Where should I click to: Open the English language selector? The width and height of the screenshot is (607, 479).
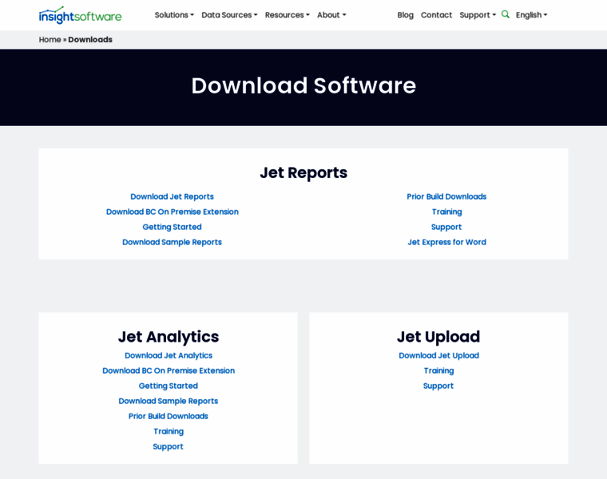coord(531,14)
